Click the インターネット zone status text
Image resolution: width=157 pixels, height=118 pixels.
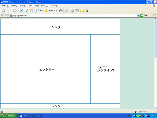click(142, 112)
